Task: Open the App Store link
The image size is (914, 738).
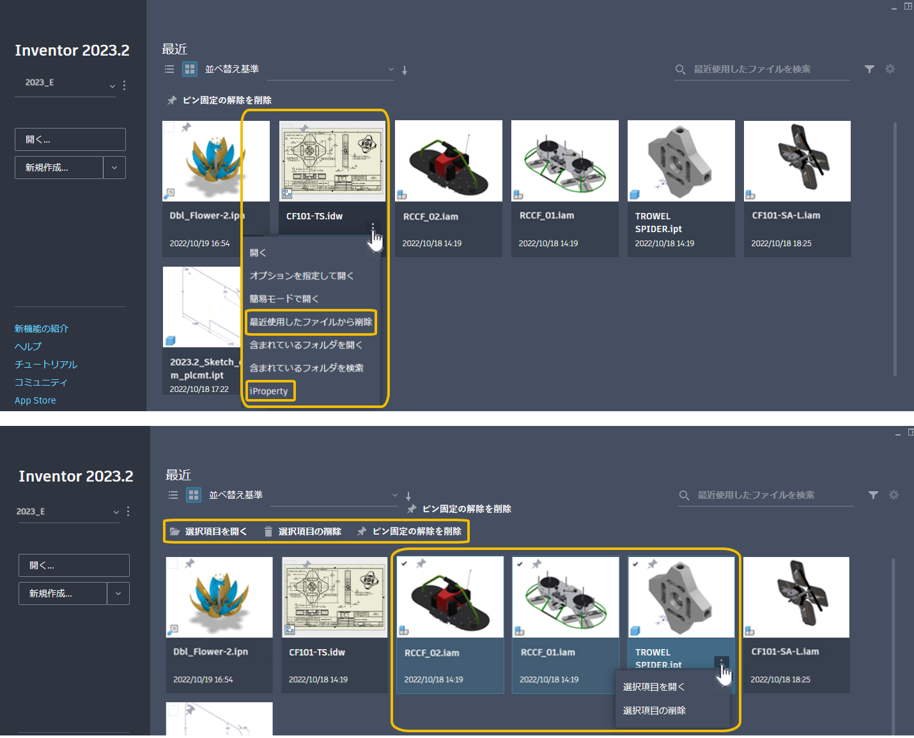Action: (x=35, y=400)
